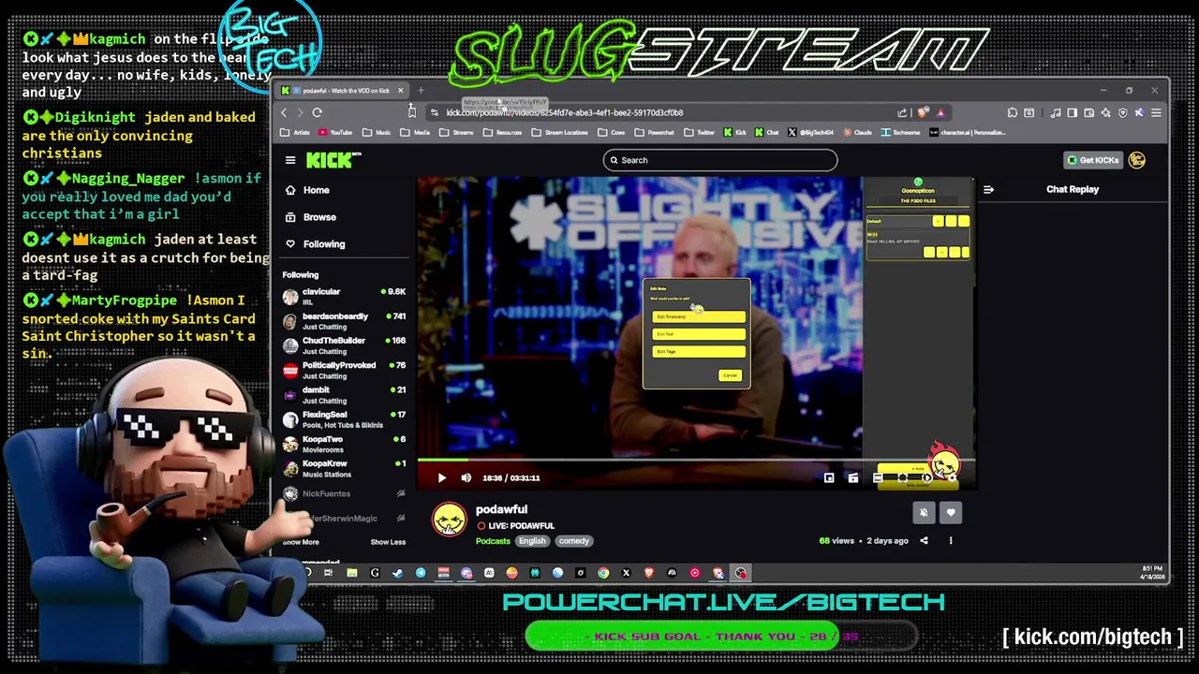1199x674 pixels.
Task: Play the VOD video
Action: coord(442,478)
